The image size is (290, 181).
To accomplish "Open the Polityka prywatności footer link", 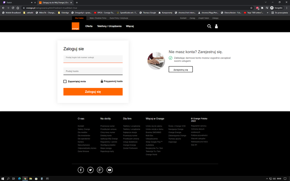I will 199,135.
